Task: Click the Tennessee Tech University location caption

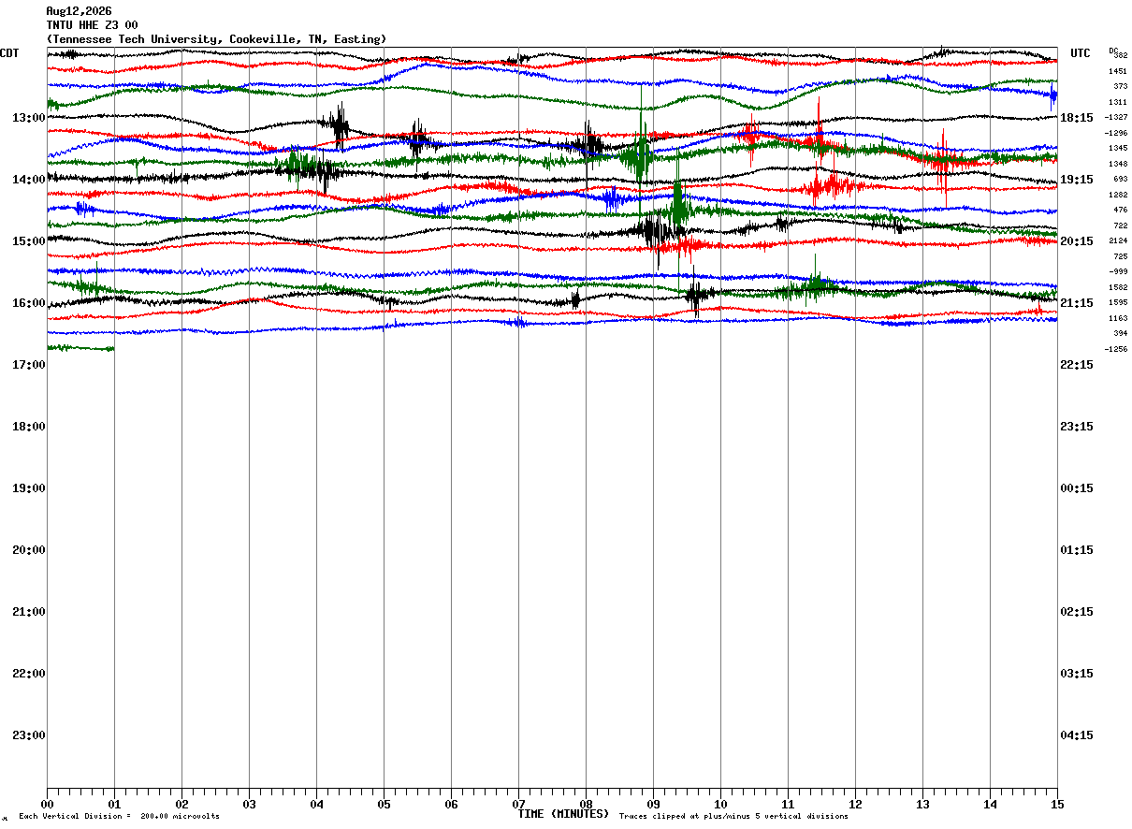Action: pos(216,39)
